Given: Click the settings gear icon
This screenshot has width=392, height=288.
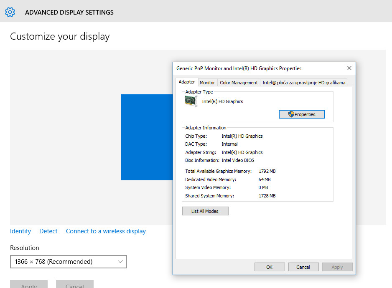Looking at the screenshot, I should [x=10, y=12].
